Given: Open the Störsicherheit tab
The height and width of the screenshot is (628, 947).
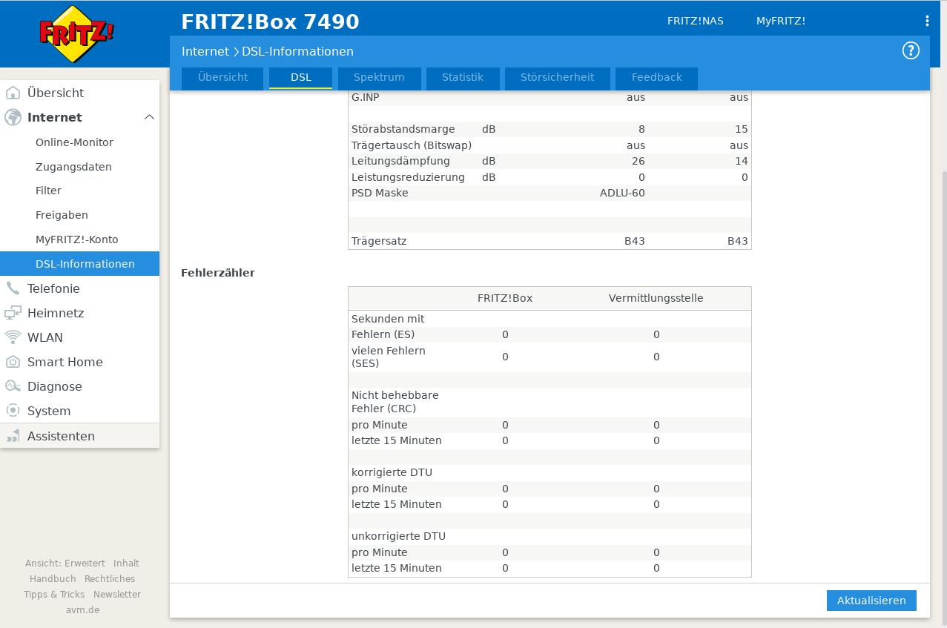Looking at the screenshot, I should pyautogui.click(x=557, y=77).
